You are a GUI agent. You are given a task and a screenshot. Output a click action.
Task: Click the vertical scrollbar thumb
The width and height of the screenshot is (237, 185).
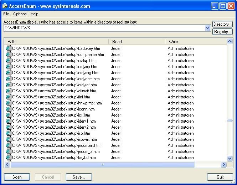pyautogui.click(x=230, y=120)
